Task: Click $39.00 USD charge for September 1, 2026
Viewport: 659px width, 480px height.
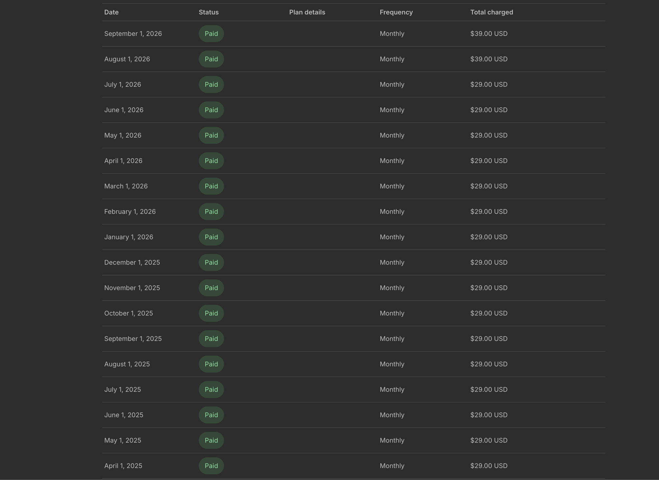Action: (489, 34)
